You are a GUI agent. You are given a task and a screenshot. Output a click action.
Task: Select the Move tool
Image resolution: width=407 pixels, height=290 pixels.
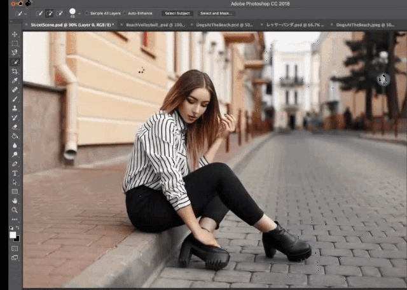point(15,34)
